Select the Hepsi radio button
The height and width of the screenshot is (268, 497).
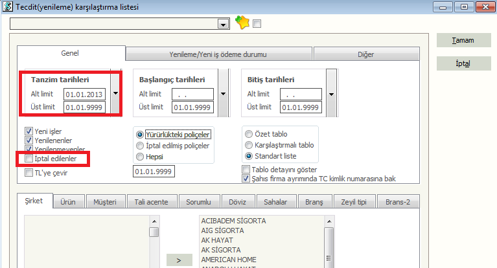click(140, 156)
